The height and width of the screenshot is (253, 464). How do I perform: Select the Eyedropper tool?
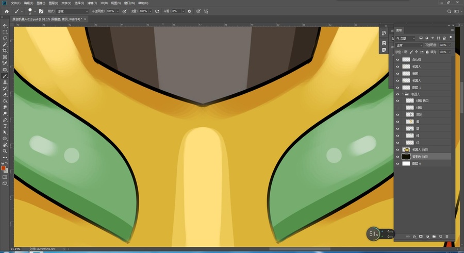click(x=5, y=63)
